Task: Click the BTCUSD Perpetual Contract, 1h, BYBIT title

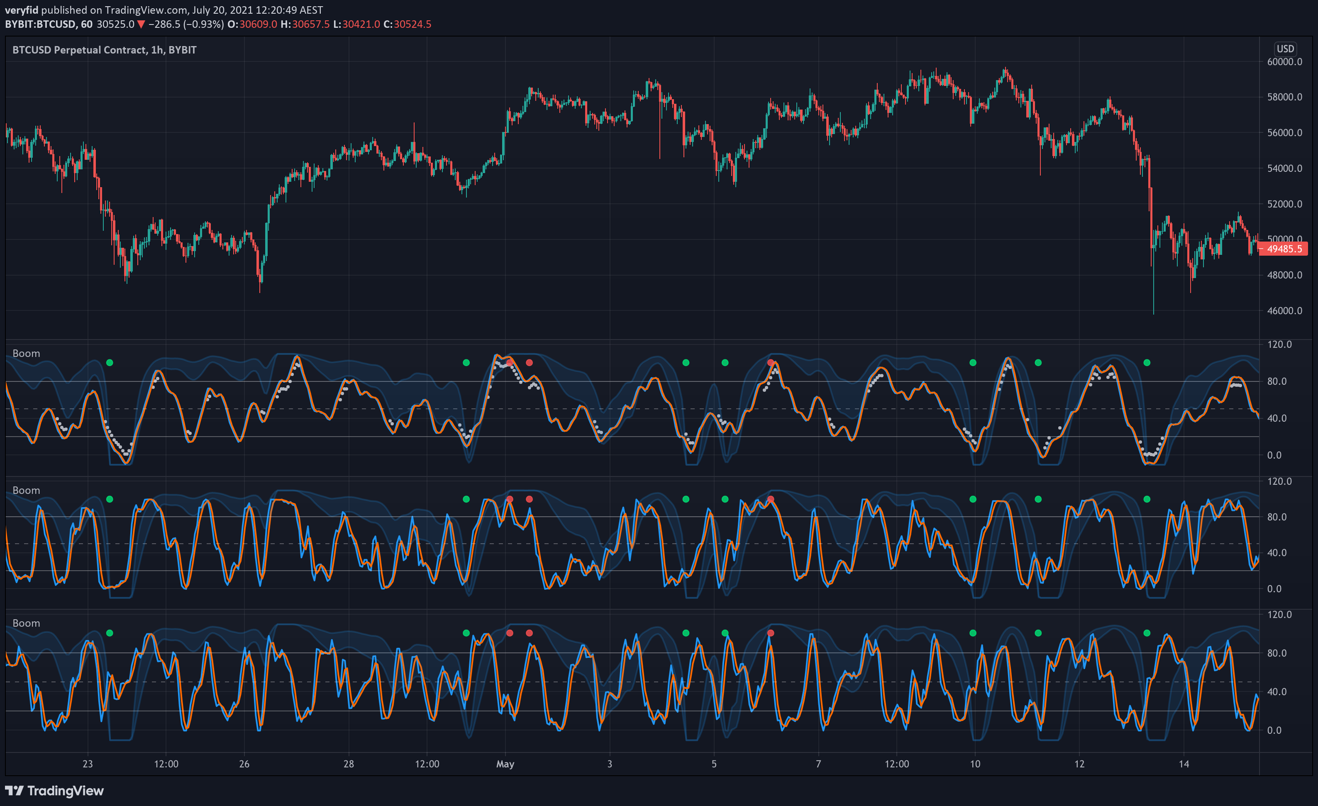Action: click(104, 50)
